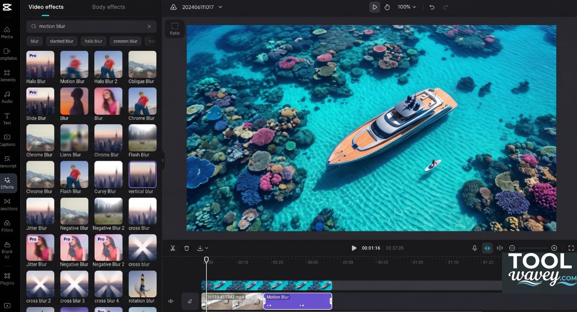
Task: Clear the search with the X button
Action: click(x=150, y=26)
